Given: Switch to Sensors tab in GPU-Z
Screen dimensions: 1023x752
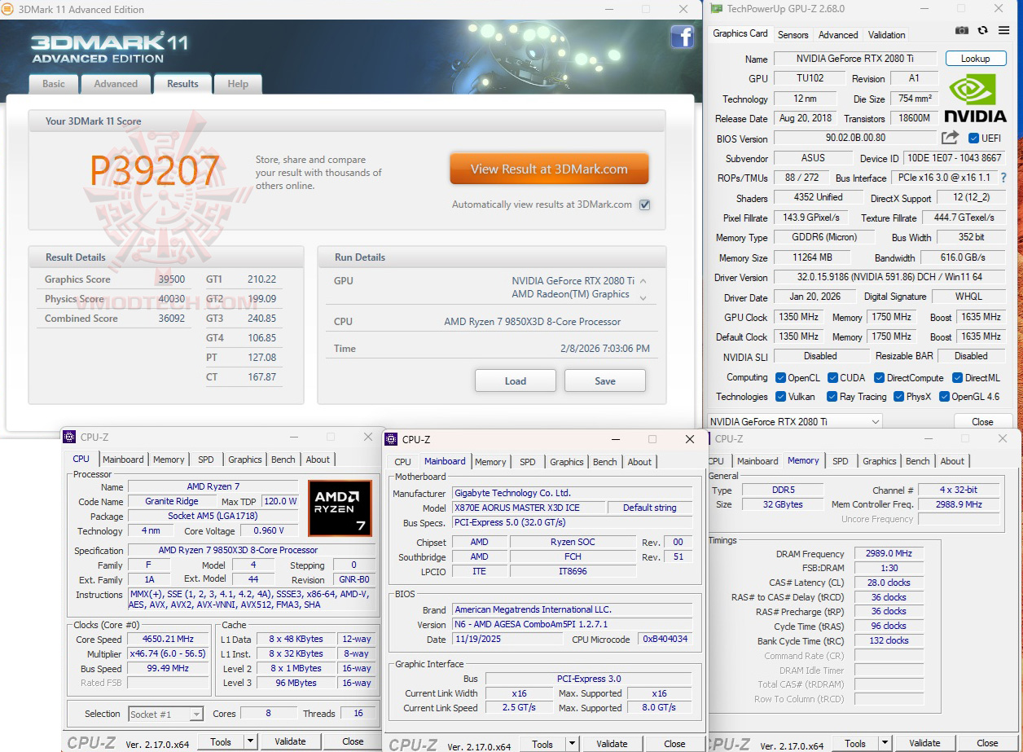Looking at the screenshot, I should tap(793, 35).
